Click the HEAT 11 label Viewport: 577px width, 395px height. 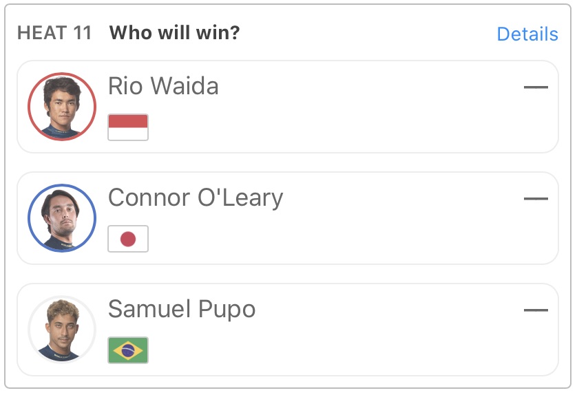click(54, 33)
